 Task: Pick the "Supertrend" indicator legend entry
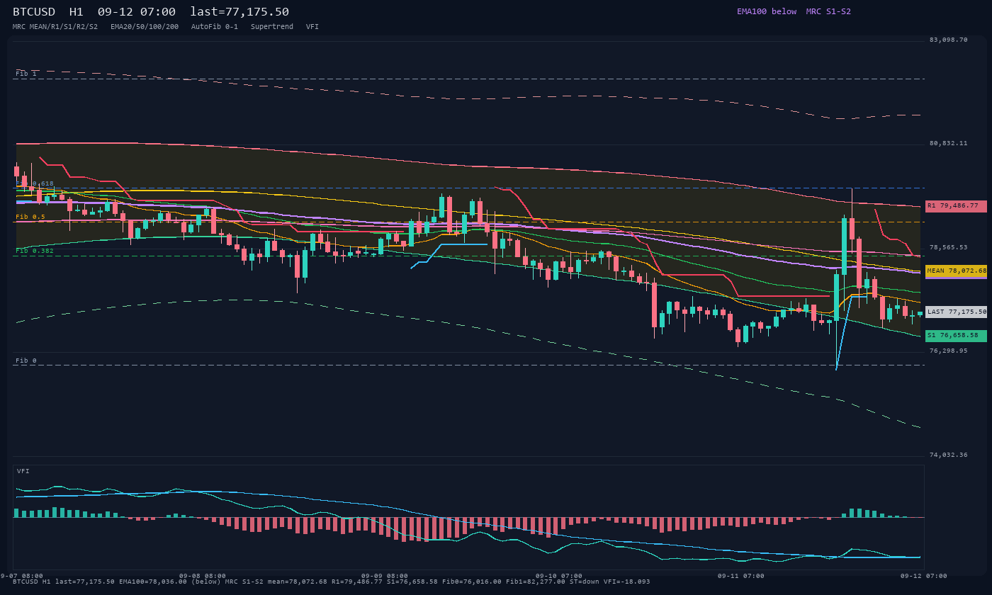[272, 27]
